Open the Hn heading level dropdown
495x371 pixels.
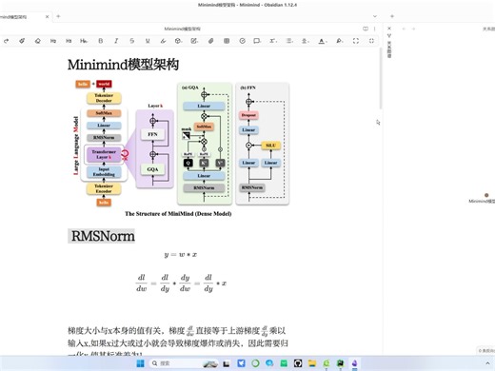tap(84, 41)
